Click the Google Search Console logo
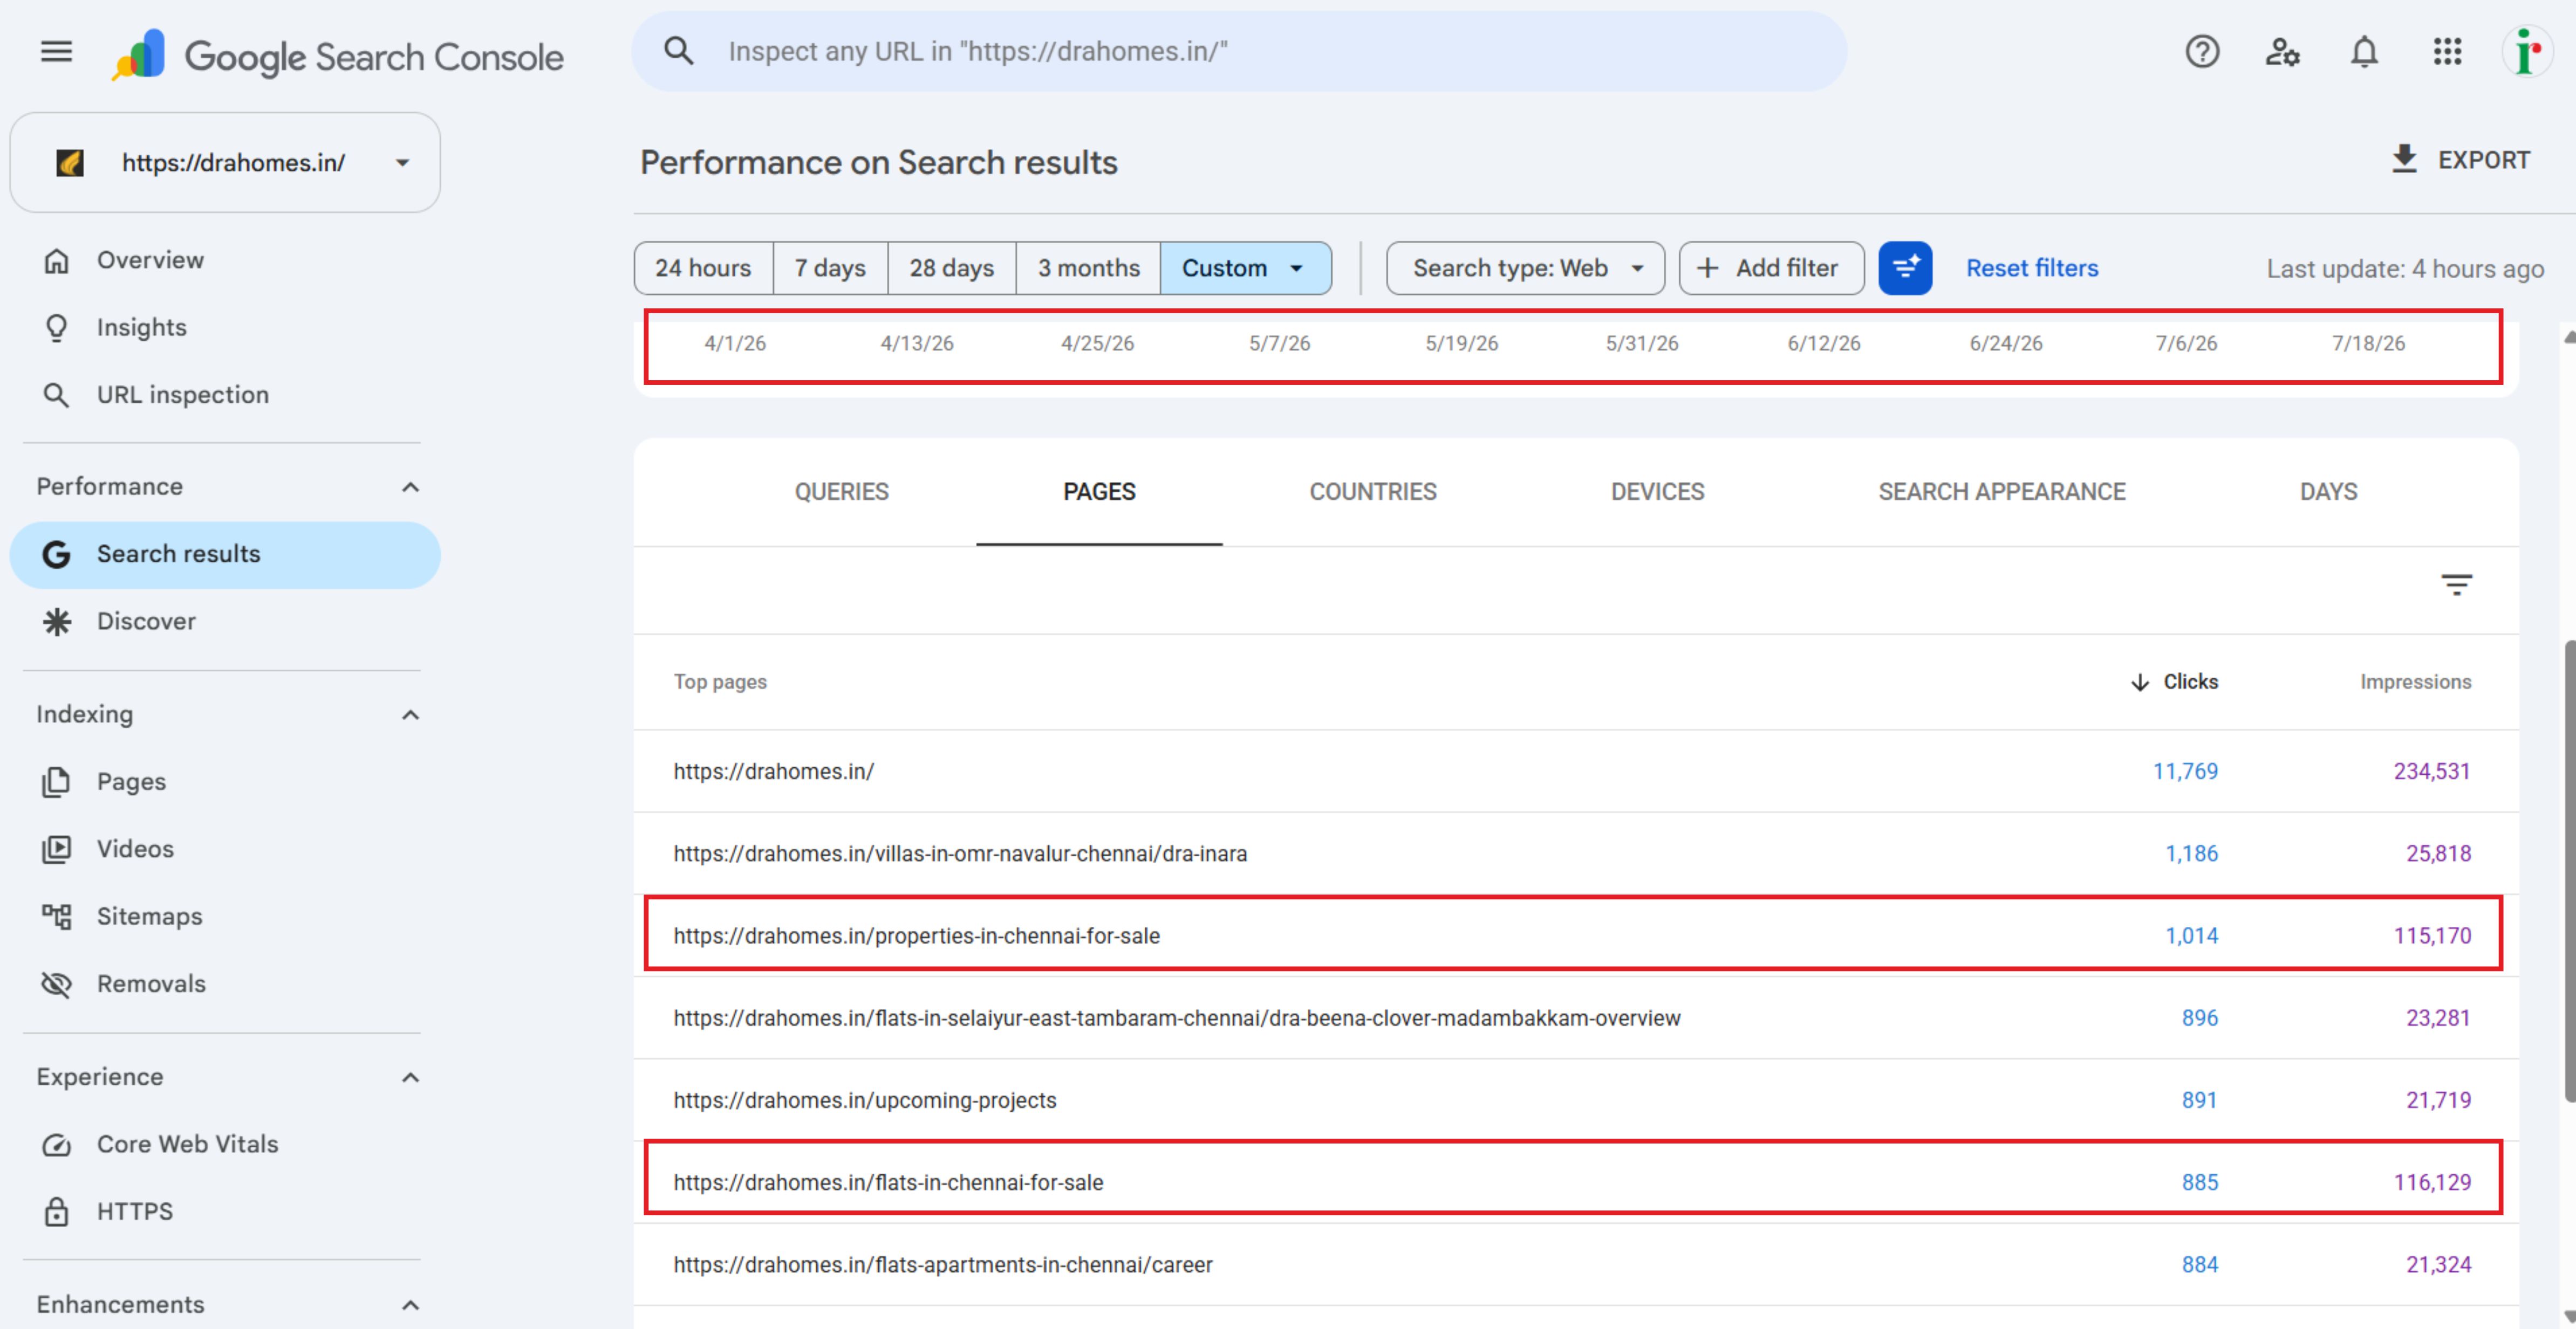This screenshot has height=1329, width=2576. [x=338, y=55]
